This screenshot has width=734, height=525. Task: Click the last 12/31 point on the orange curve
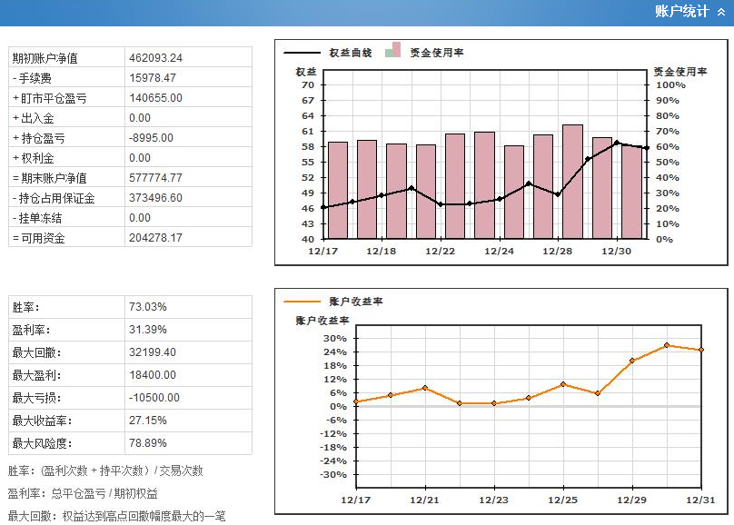pos(701,350)
